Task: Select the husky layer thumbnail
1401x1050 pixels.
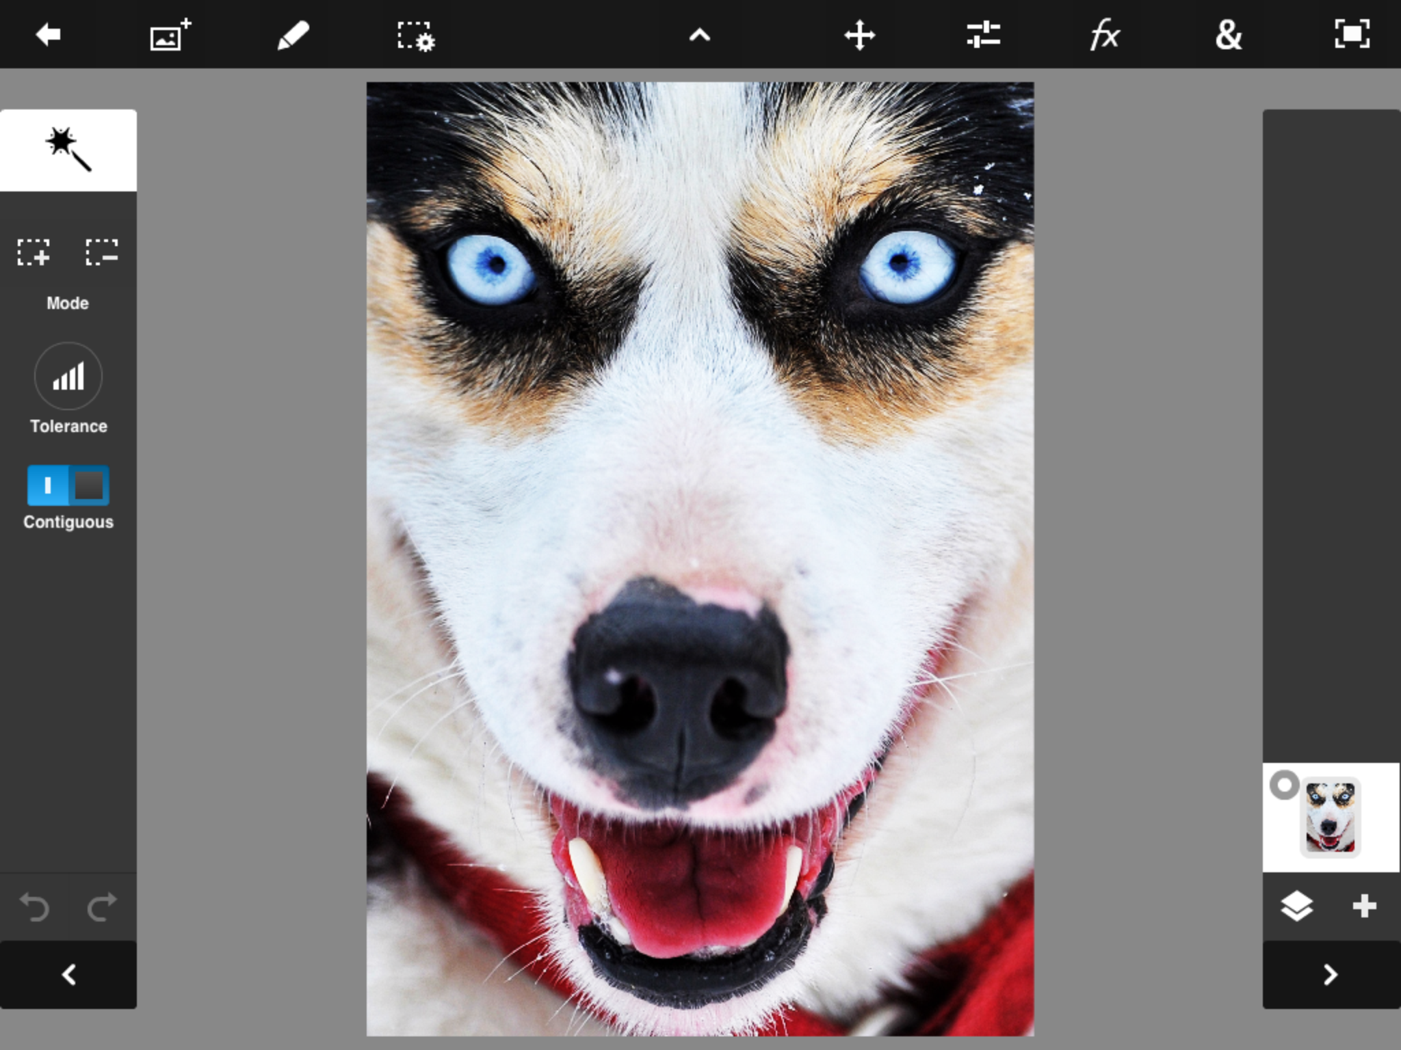Action: (1330, 817)
